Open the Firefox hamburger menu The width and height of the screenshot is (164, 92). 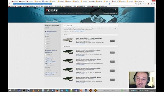[x=154, y=4]
